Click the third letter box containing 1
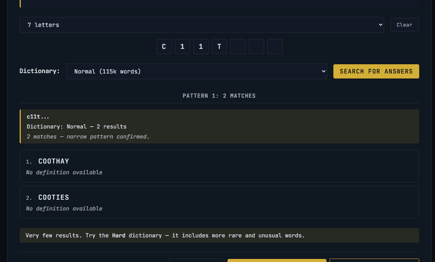The height and width of the screenshot is (262, 435). [201, 47]
